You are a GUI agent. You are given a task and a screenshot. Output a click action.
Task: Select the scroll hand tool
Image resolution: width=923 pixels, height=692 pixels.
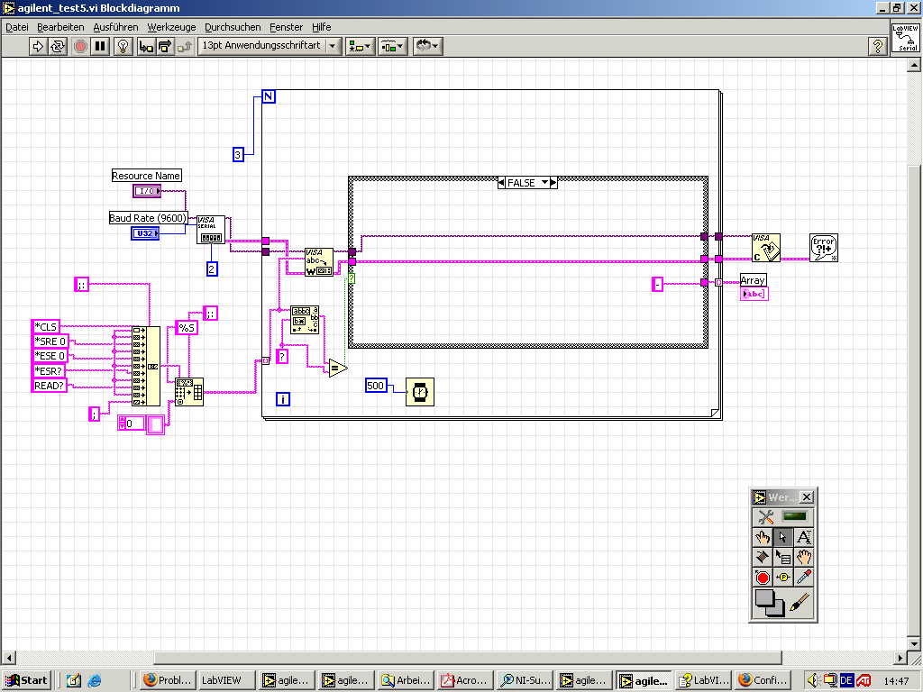click(x=804, y=557)
